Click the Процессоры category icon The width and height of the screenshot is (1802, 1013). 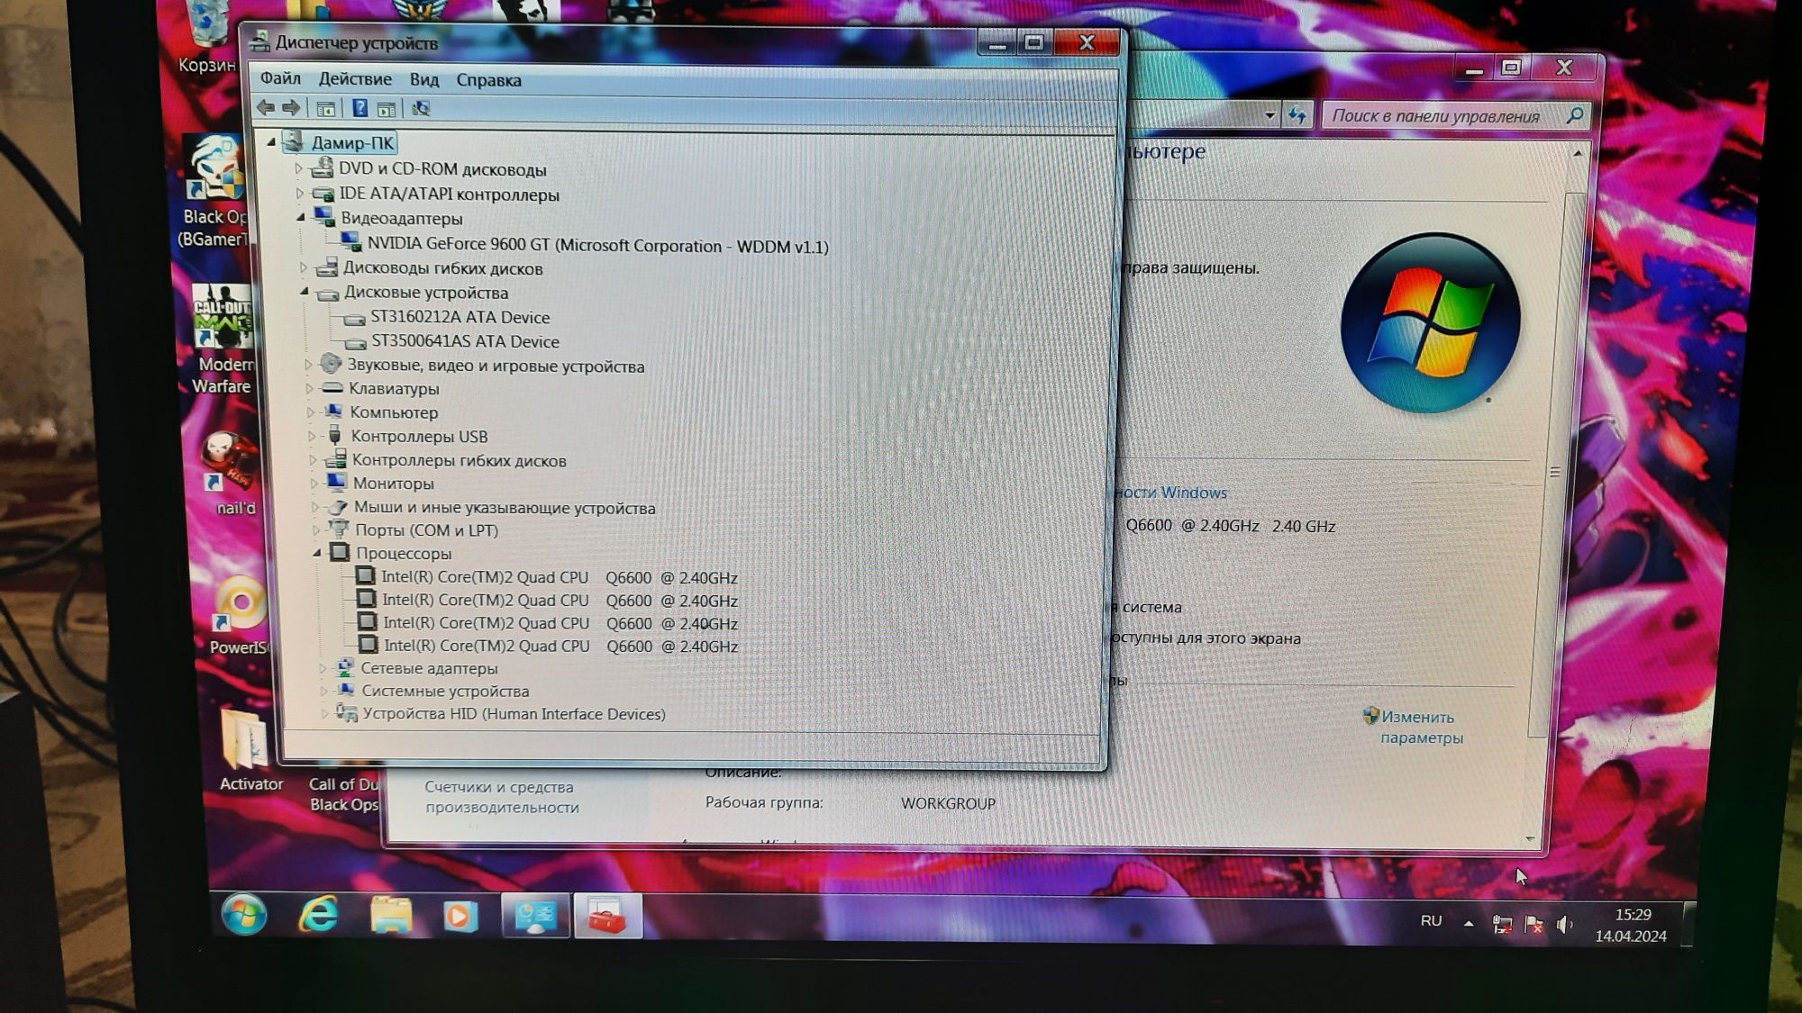pos(340,552)
